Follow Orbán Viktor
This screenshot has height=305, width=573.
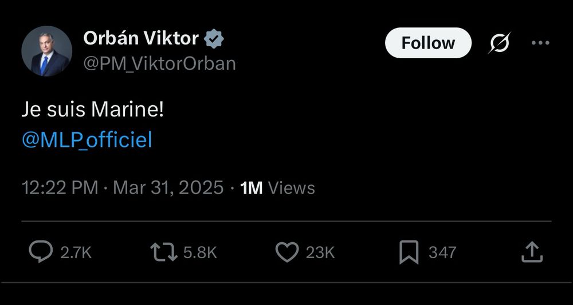428,43
